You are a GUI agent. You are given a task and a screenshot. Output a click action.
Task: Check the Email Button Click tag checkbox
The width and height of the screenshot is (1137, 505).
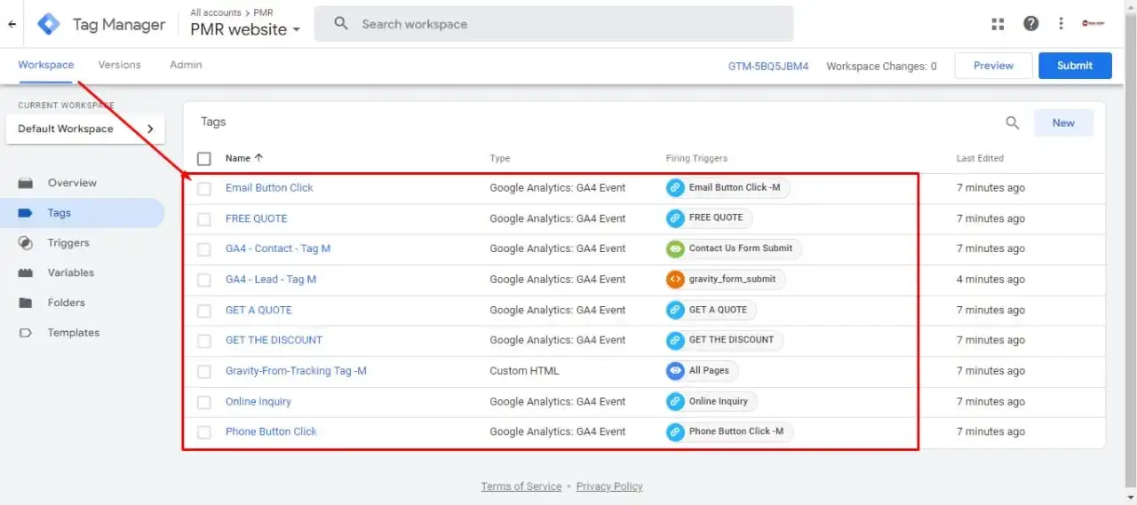tap(204, 188)
